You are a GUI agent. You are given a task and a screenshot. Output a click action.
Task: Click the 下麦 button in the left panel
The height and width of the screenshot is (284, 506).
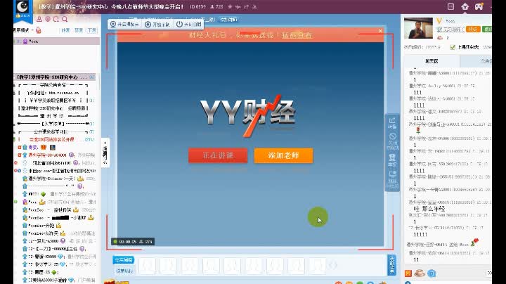[92, 30]
